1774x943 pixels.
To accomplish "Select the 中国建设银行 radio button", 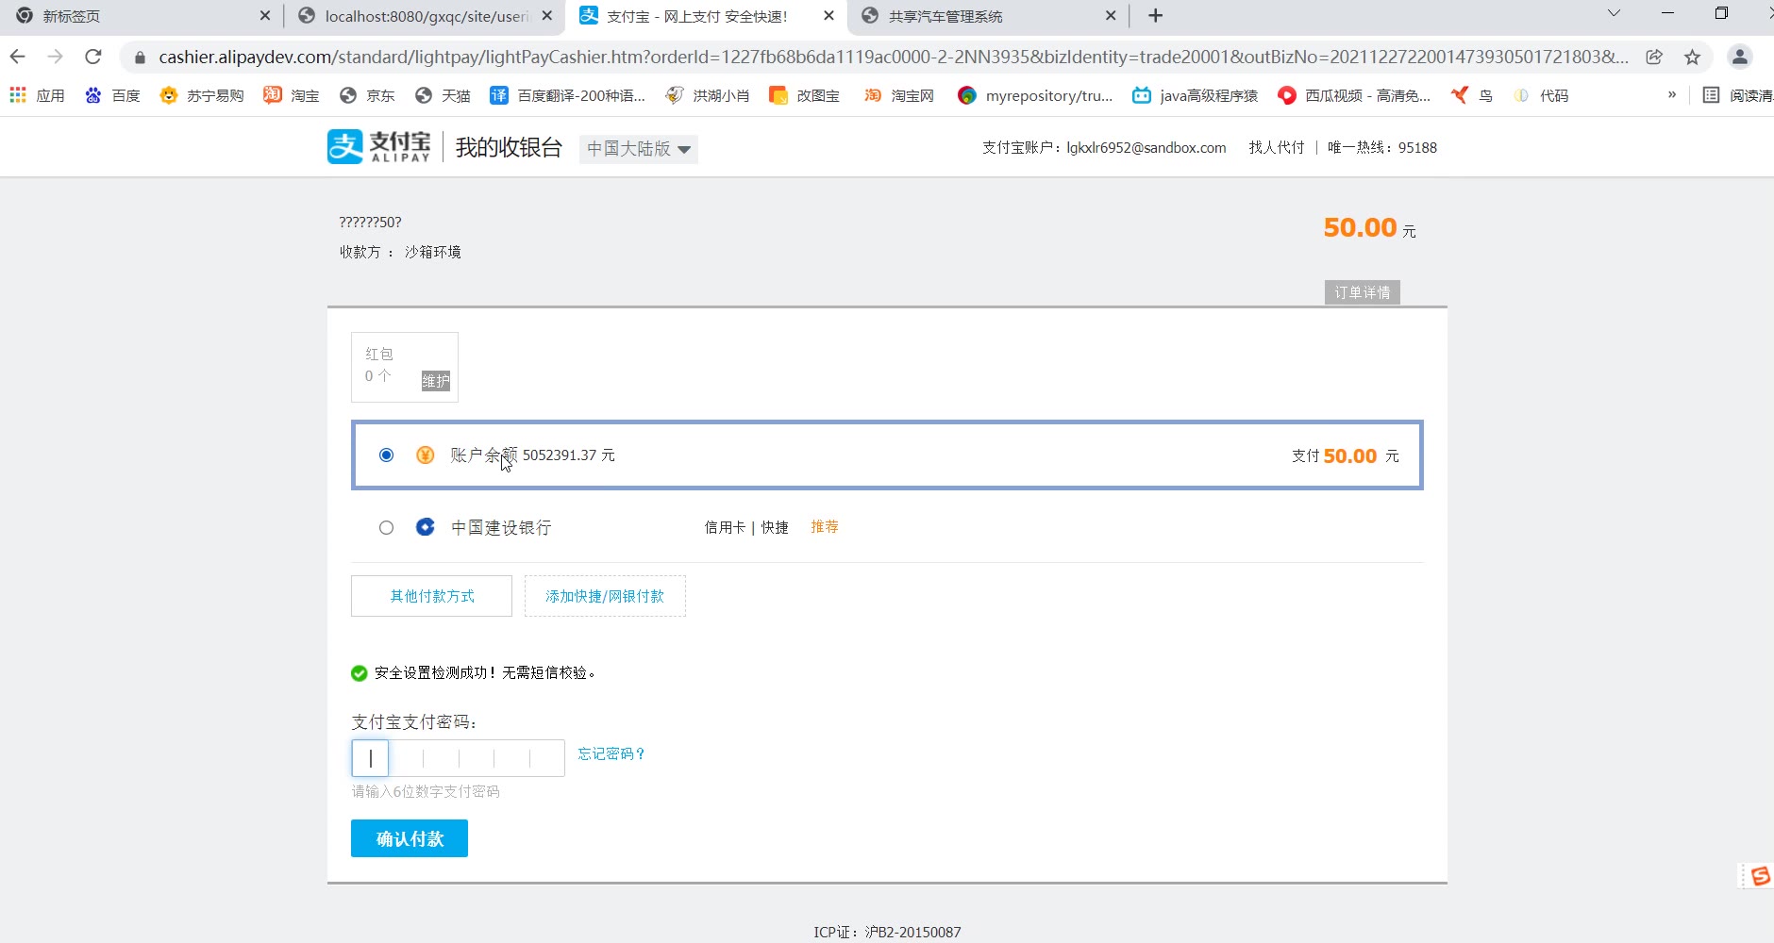I will click(x=386, y=528).
